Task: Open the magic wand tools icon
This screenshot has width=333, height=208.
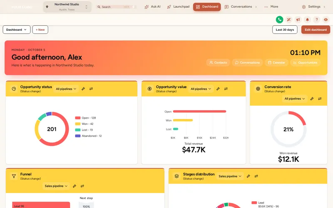Action: click(x=288, y=20)
